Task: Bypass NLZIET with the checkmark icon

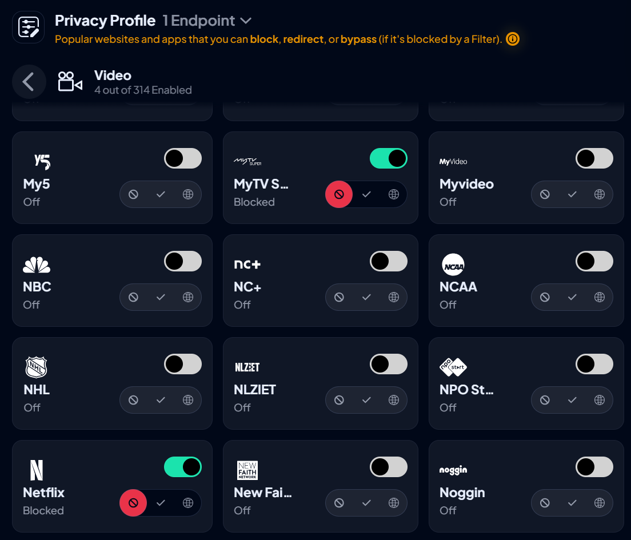Action: click(366, 400)
